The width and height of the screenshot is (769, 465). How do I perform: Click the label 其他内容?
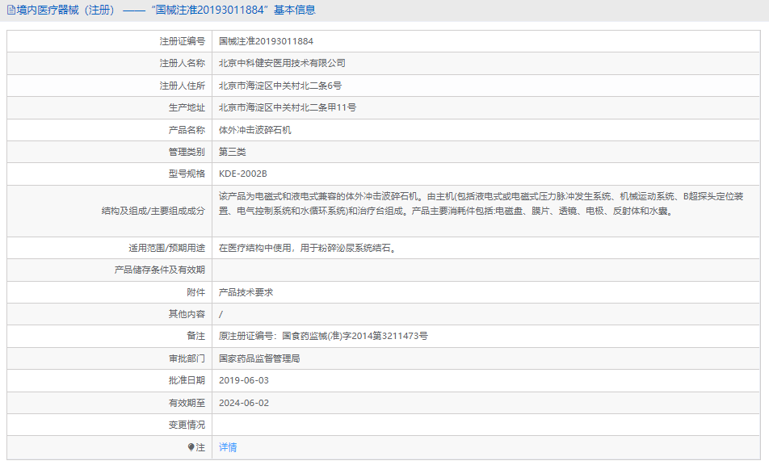[187, 314]
